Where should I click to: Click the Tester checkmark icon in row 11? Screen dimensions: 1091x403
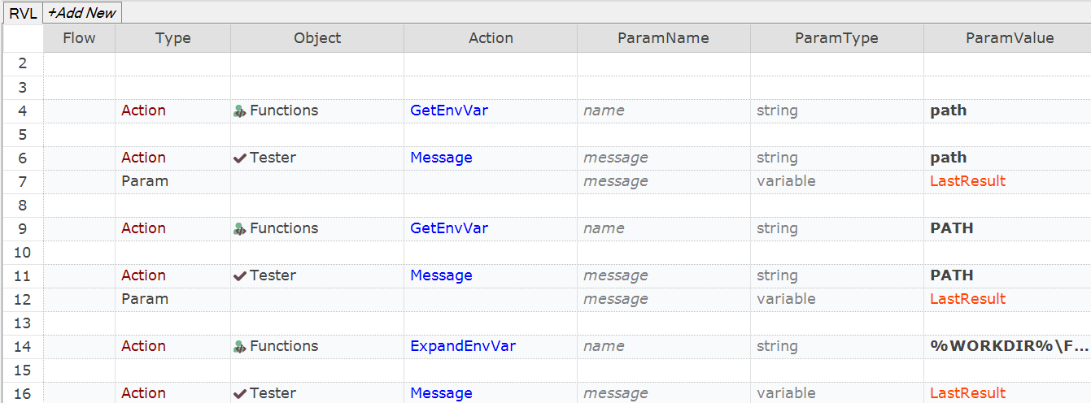239,276
